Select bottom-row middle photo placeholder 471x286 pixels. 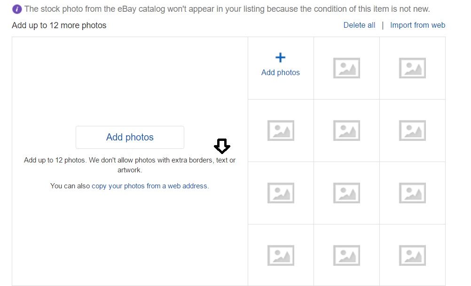[x=346, y=255]
